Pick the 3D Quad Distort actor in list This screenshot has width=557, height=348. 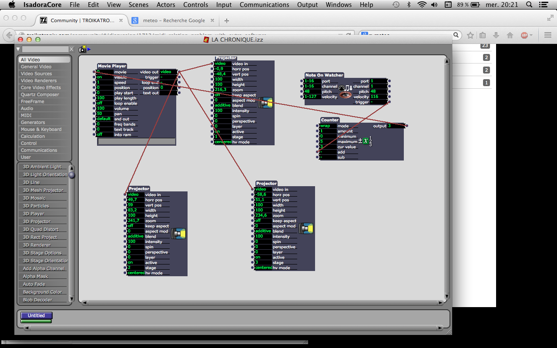pos(43,230)
